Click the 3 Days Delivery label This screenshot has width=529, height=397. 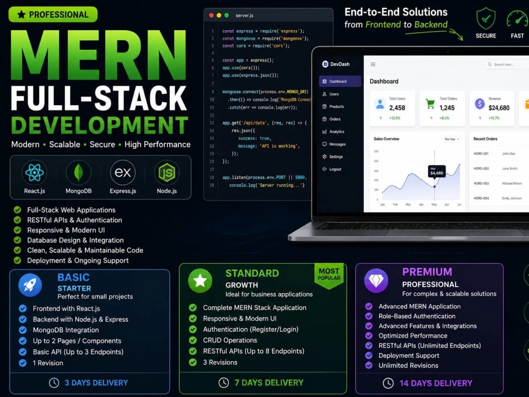coord(96,383)
